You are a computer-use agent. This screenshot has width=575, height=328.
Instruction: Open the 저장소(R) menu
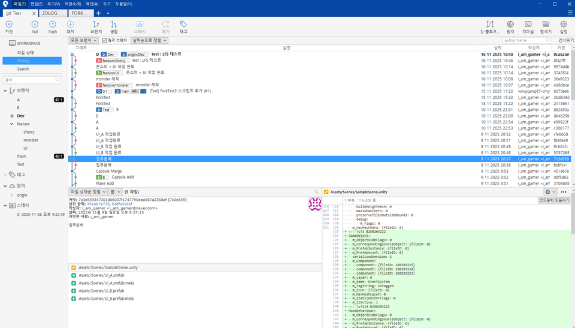click(72, 4)
